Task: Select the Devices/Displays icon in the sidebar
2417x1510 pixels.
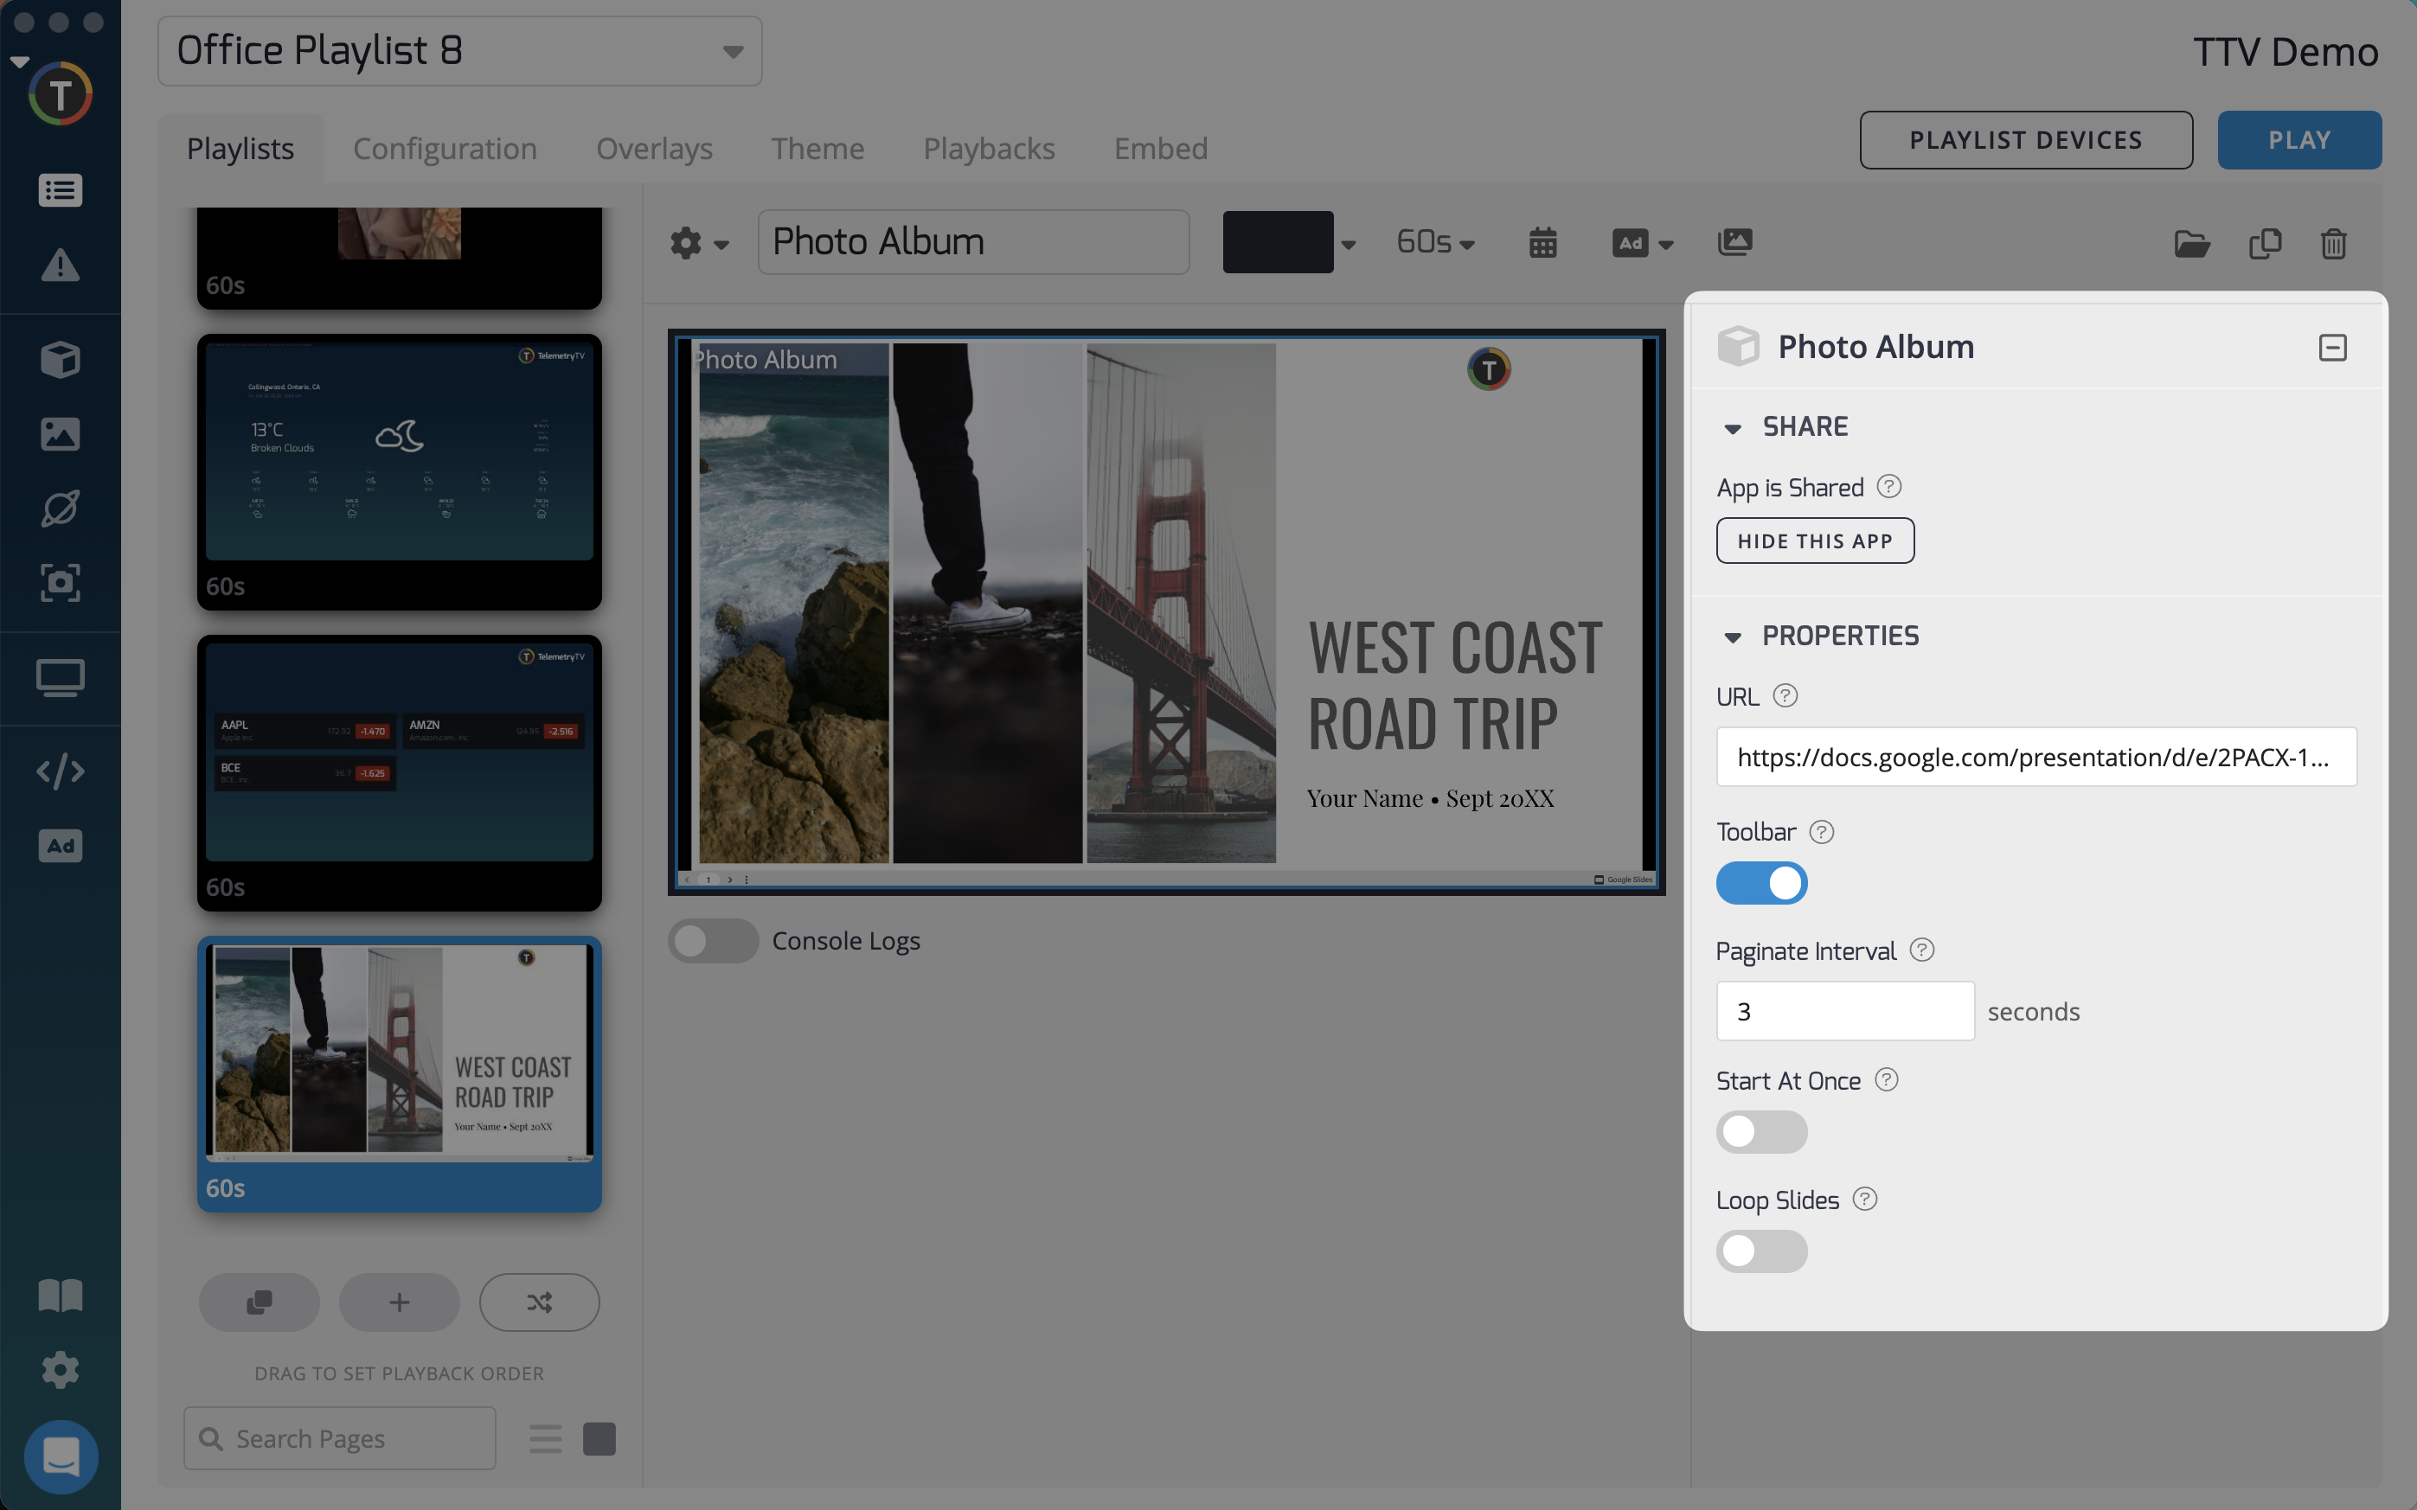Action: pos(60,677)
